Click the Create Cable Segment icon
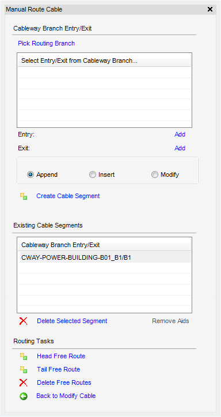The width and height of the screenshot is (221, 417). coord(24,196)
